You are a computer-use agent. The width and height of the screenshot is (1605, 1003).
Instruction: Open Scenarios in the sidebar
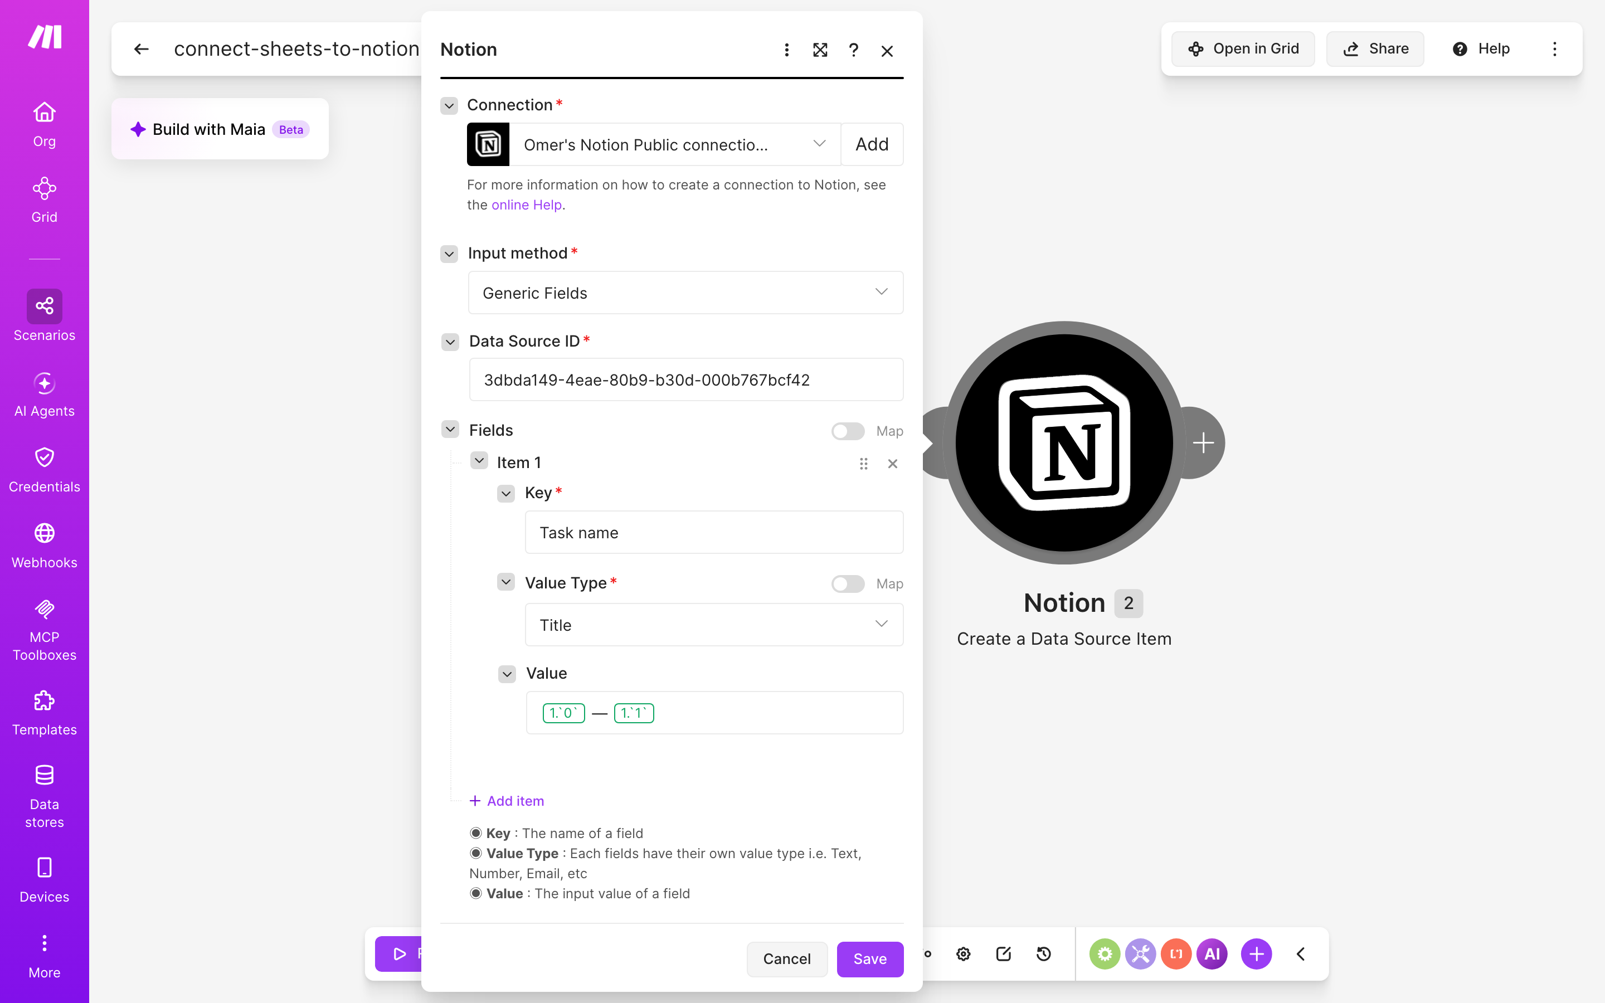(x=45, y=317)
